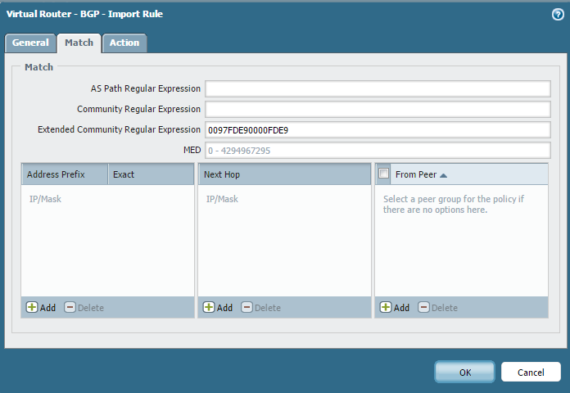Click the 'AS Path Regular Expression' label

[146, 88]
